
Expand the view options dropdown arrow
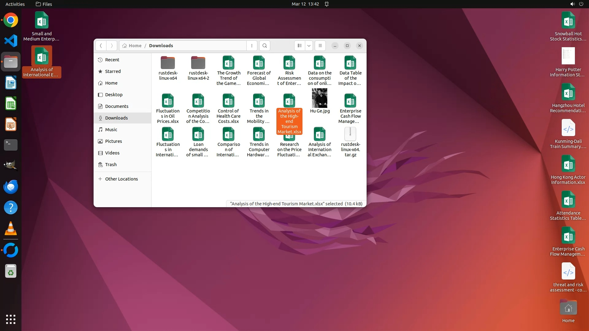point(309,46)
